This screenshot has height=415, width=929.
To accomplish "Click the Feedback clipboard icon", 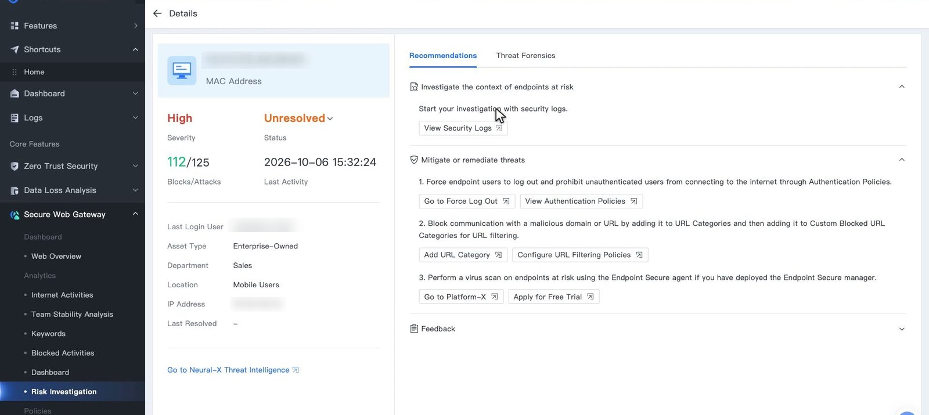I will (414, 329).
